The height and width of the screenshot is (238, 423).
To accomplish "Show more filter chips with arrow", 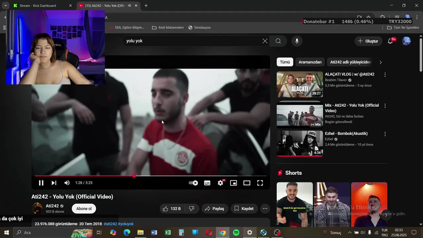I will pos(380,62).
